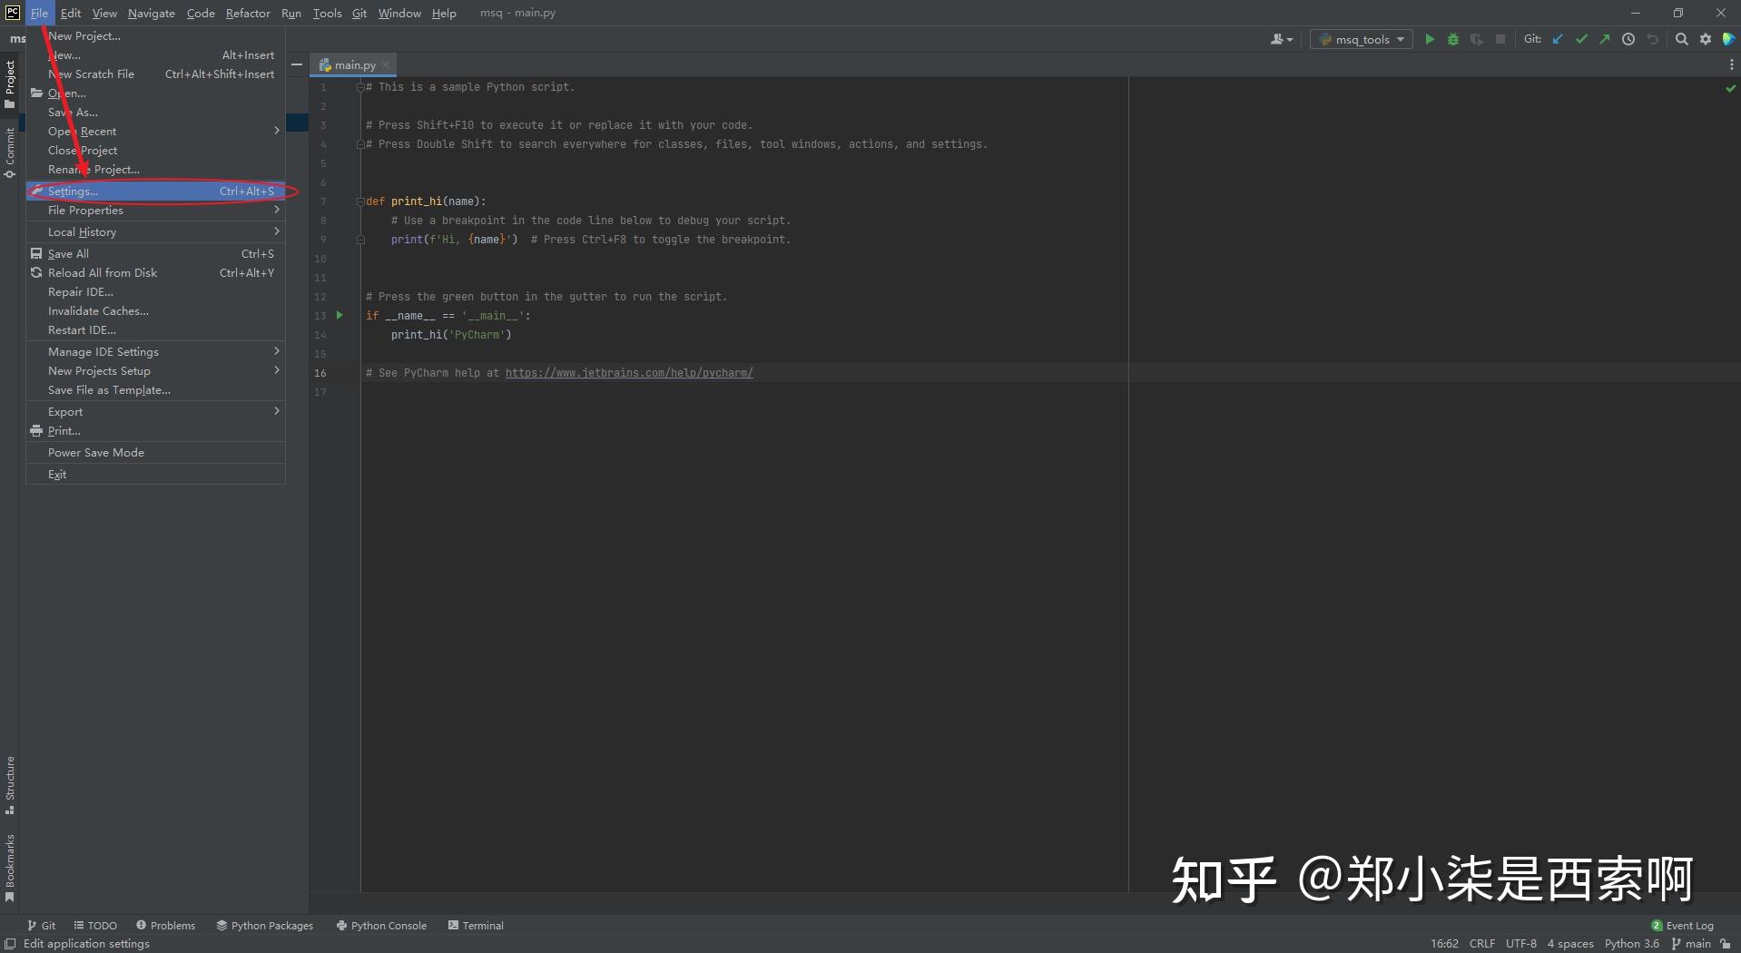1741x953 pixels.
Task: Start debugging with the green bug icon
Action: click(1453, 39)
